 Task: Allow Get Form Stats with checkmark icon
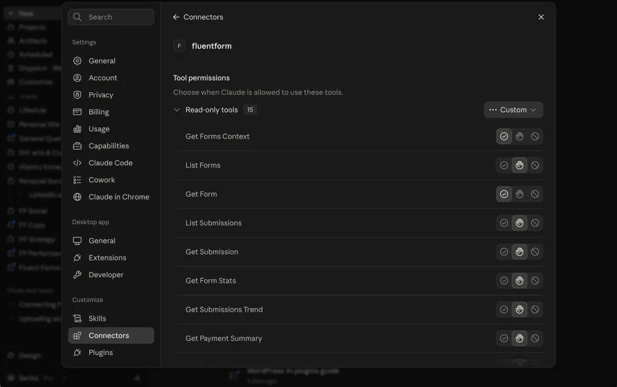[x=504, y=281]
